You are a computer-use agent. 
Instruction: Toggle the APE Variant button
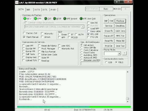(70, 18)
